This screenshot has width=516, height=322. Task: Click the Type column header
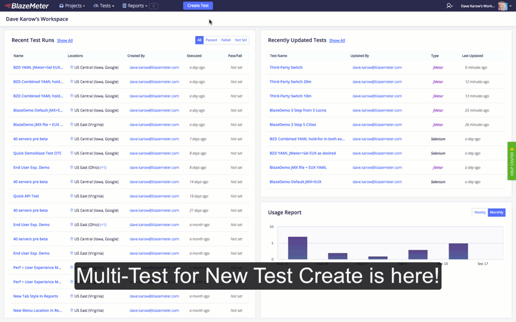[x=435, y=56]
